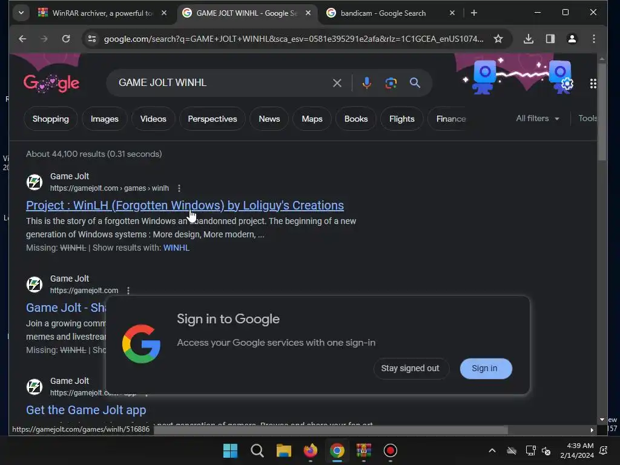Open three-dot menu beside https://gamejolt.com result

click(x=128, y=291)
